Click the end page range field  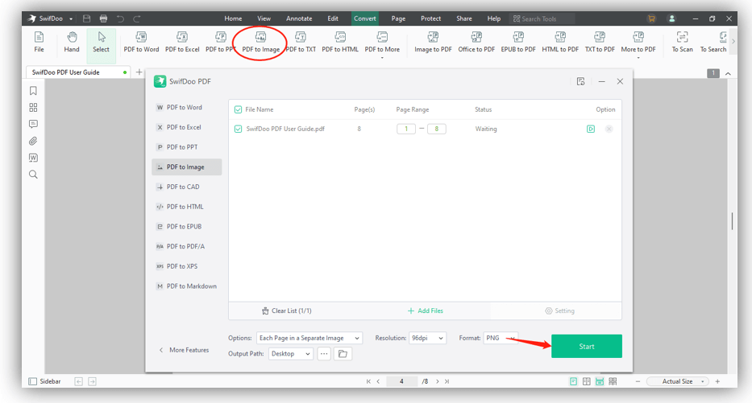[436, 129]
